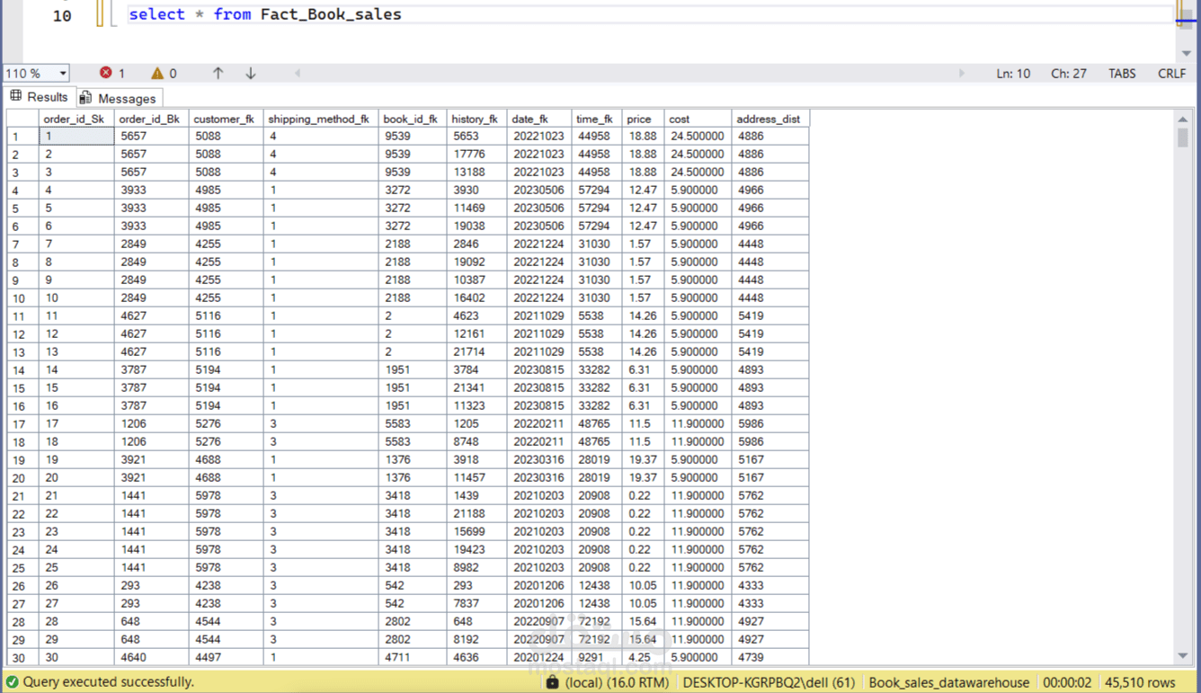This screenshot has width=1201, height=693.
Task: Select the cost column header
Action: click(x=698, y=119)
